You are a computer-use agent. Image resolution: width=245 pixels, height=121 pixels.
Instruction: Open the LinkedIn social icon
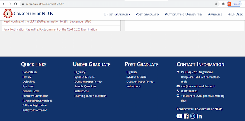click(199, 116)
